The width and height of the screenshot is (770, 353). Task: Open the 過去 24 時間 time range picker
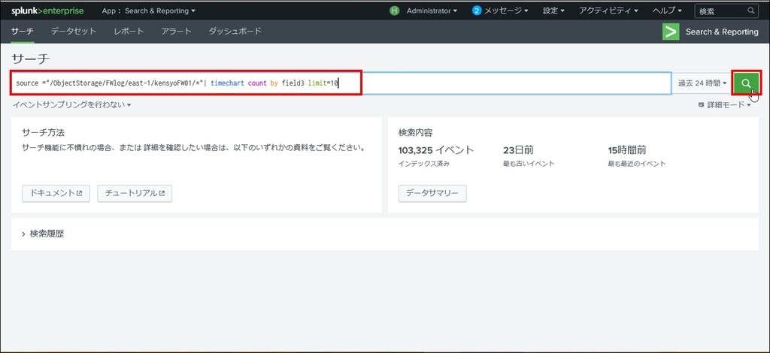click(x=702, y=83)
